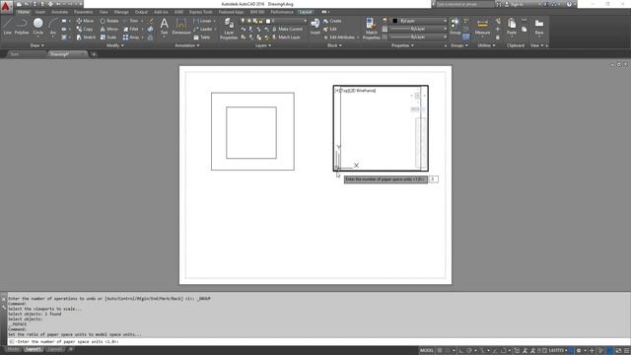631x355 pixels.
Task: Click the Paste tool
Action: 512,27
